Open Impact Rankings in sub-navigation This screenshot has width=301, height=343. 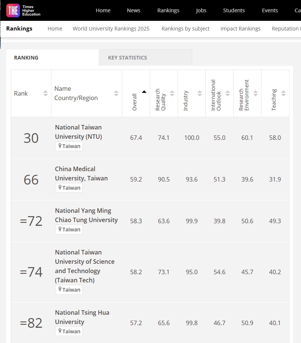[240, 29]
